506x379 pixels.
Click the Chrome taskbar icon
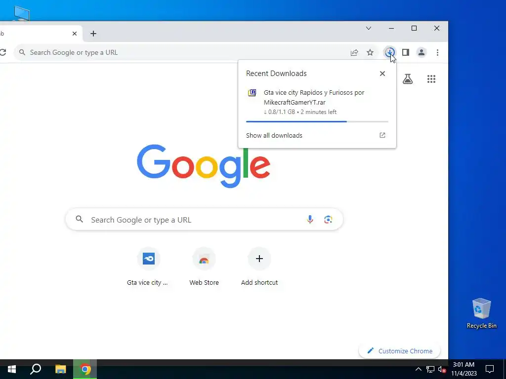click(85, 369)
